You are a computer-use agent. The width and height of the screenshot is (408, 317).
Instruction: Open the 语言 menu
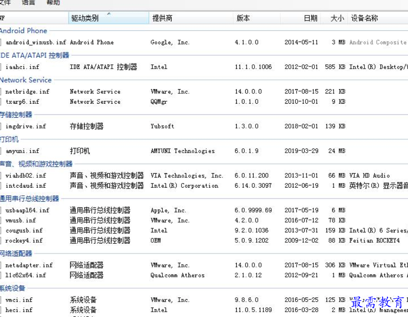pos(29,2)
